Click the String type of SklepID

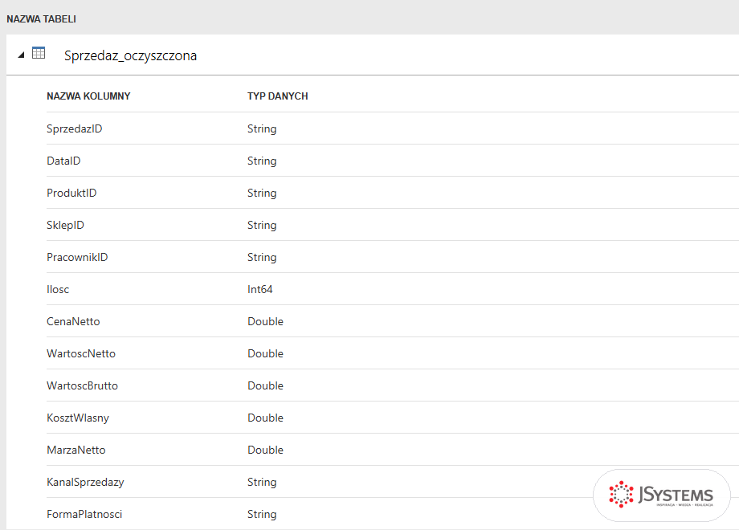[262, 225]
